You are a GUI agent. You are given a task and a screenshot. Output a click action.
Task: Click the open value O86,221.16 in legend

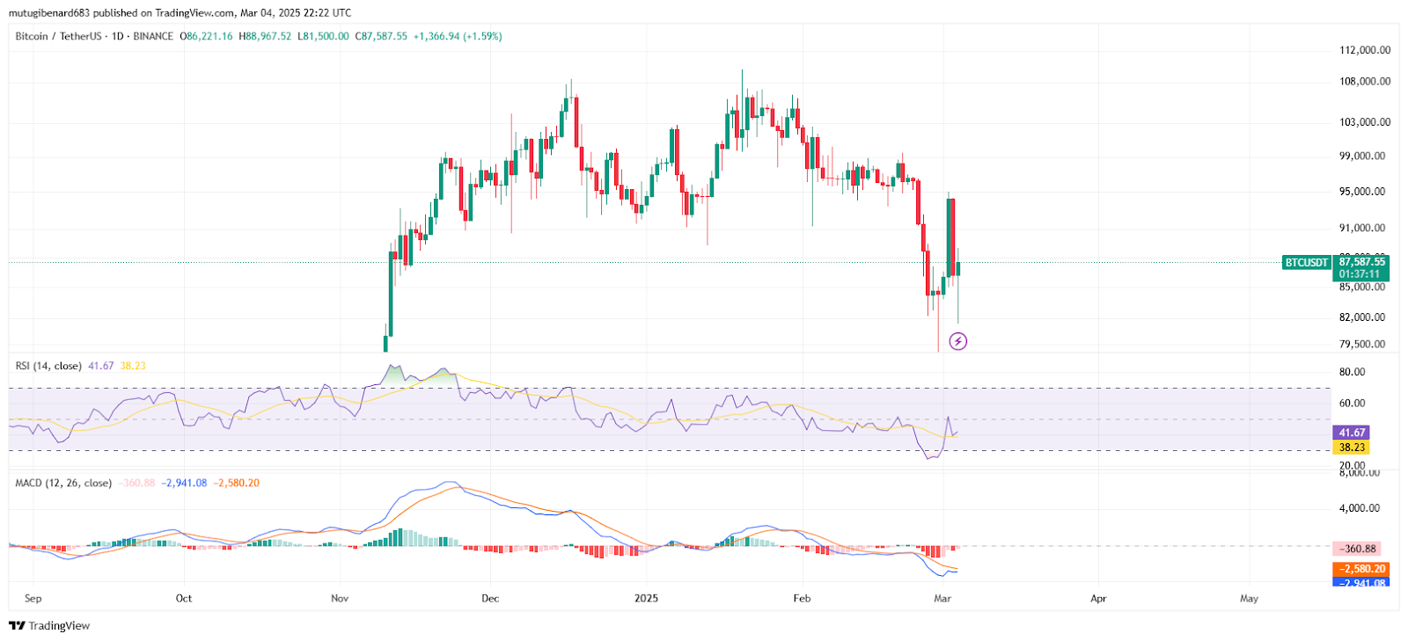tap(206, 36)
